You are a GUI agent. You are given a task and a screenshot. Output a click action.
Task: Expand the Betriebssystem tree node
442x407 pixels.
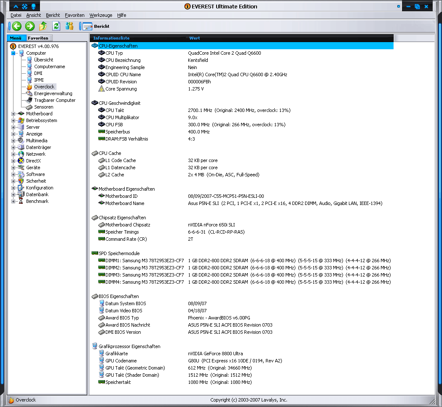coord(13,120)
